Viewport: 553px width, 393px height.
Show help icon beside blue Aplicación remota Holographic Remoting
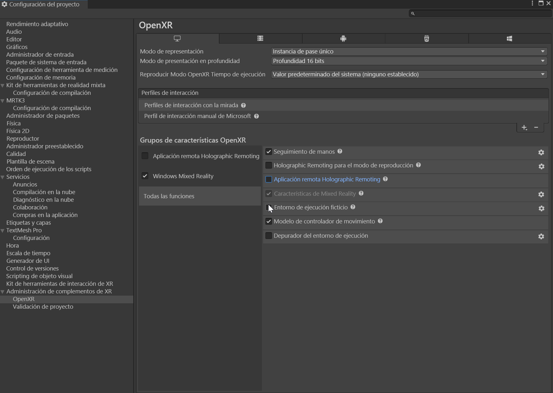pos(385,179)
